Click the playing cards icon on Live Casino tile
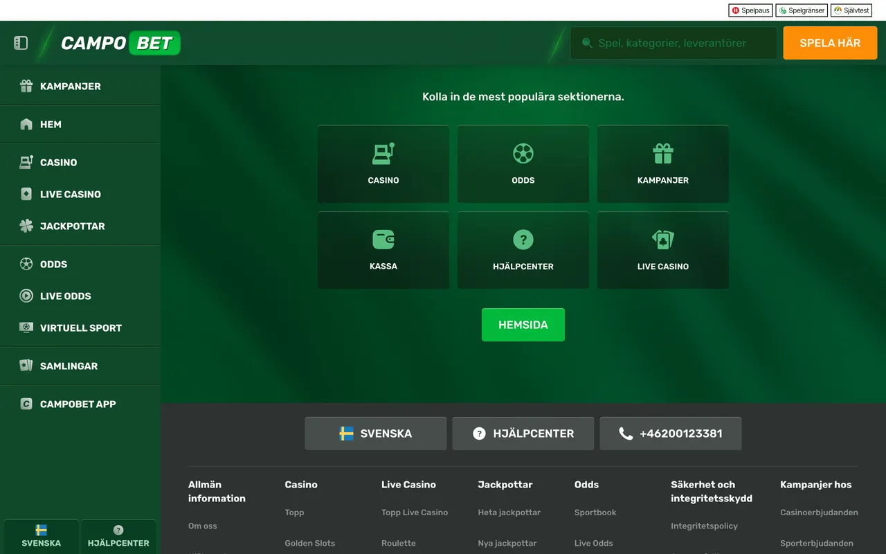 tap(663, 240)
